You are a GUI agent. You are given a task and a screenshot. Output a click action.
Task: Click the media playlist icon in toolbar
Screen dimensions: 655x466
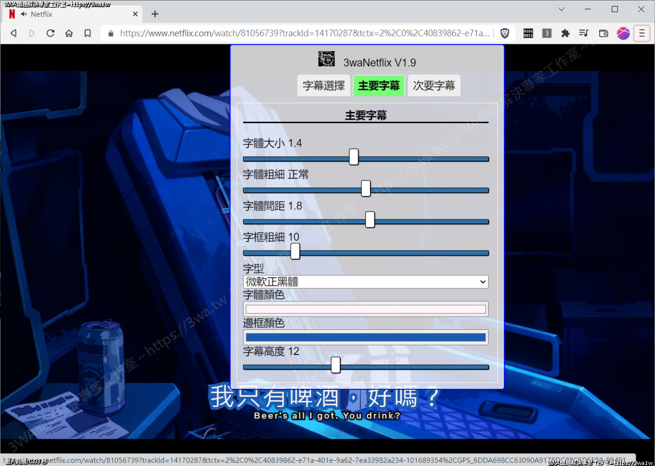(584, 33)
